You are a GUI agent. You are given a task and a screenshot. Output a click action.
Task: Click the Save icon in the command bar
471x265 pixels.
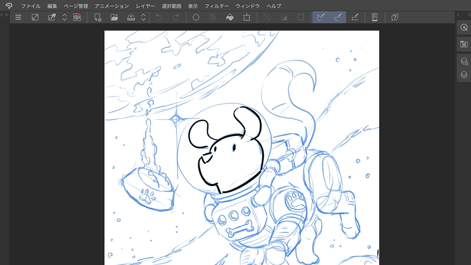click(131, 17)
